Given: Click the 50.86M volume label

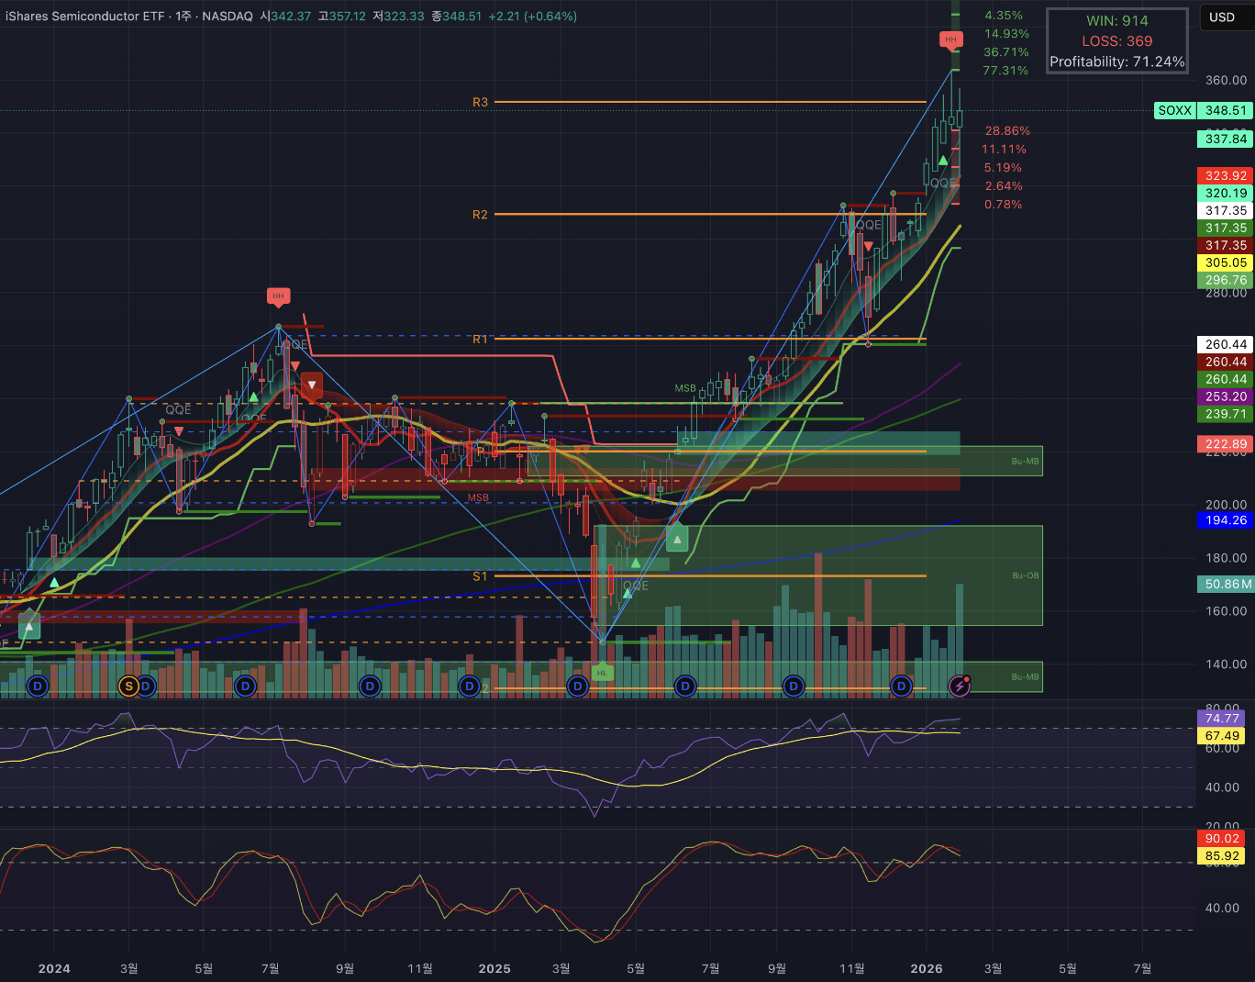Looking at the screenshot, I should click(x=1226, y=584).
